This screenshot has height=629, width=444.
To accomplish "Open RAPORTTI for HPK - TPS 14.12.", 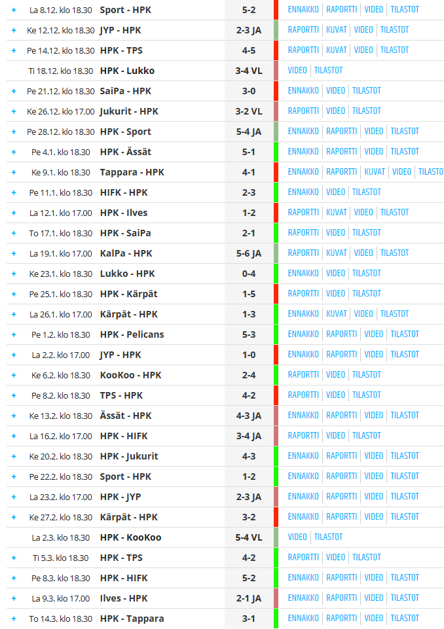I will click(x=303, y=50).
